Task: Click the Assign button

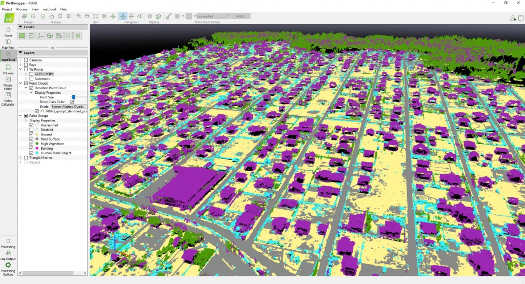Action: [240, 16]
